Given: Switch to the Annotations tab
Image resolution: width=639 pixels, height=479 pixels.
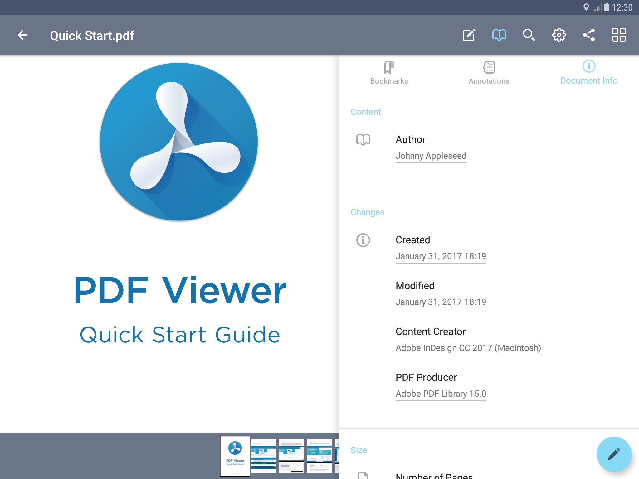Looking at the screenshot, I should point(489,73).
